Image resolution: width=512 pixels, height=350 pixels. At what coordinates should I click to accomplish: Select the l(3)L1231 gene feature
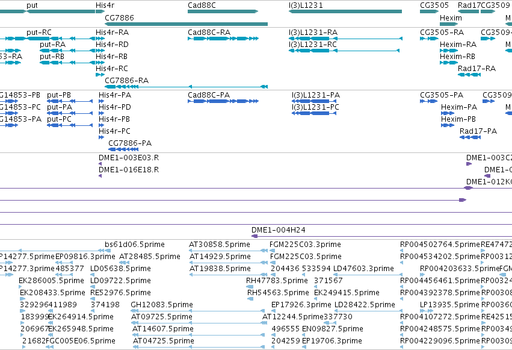pos(345,11)
